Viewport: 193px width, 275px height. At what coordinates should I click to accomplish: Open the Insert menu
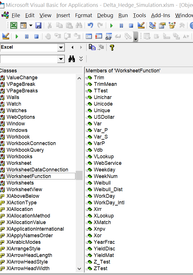[63, 15]
